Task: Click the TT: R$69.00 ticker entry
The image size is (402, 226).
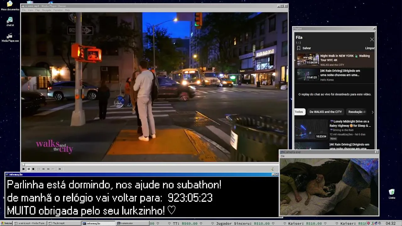Action: click(185, 223)
